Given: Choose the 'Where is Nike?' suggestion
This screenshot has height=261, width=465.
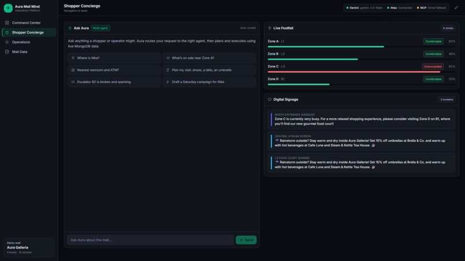Looking at the screenshot, I should point(114,58).
